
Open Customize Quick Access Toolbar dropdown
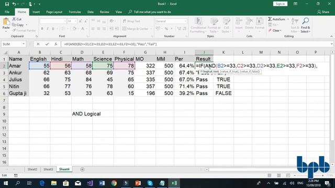tap(40, 4)
